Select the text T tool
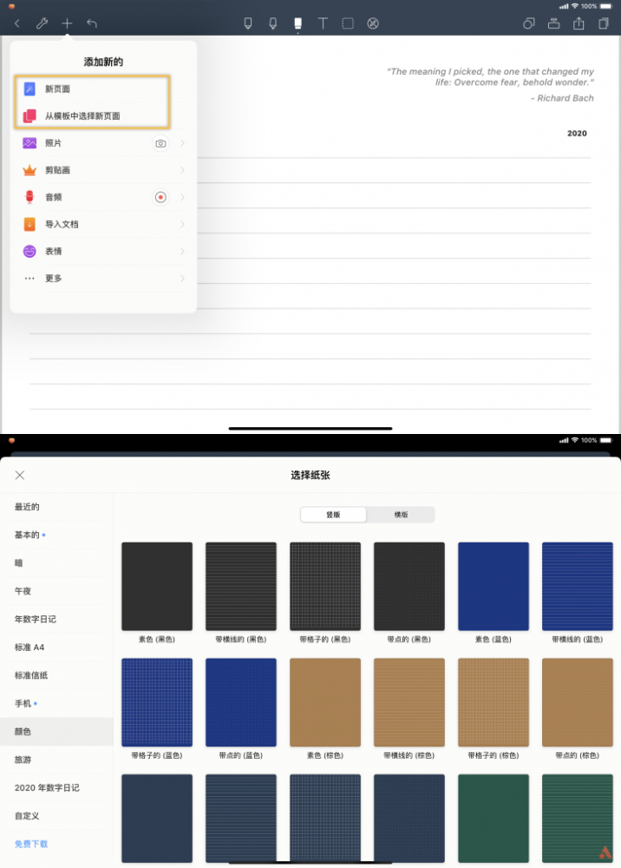Screen dimensions: 621x868 click(x=323, y=23)
